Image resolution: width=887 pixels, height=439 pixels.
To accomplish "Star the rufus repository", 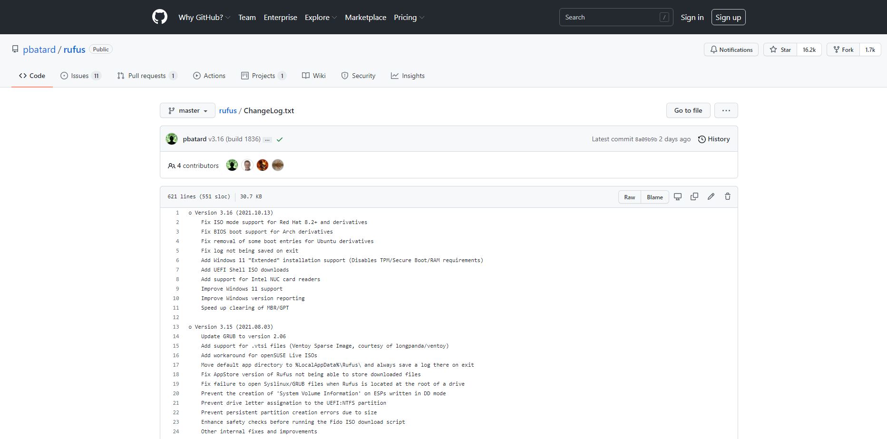I will 780,49.
